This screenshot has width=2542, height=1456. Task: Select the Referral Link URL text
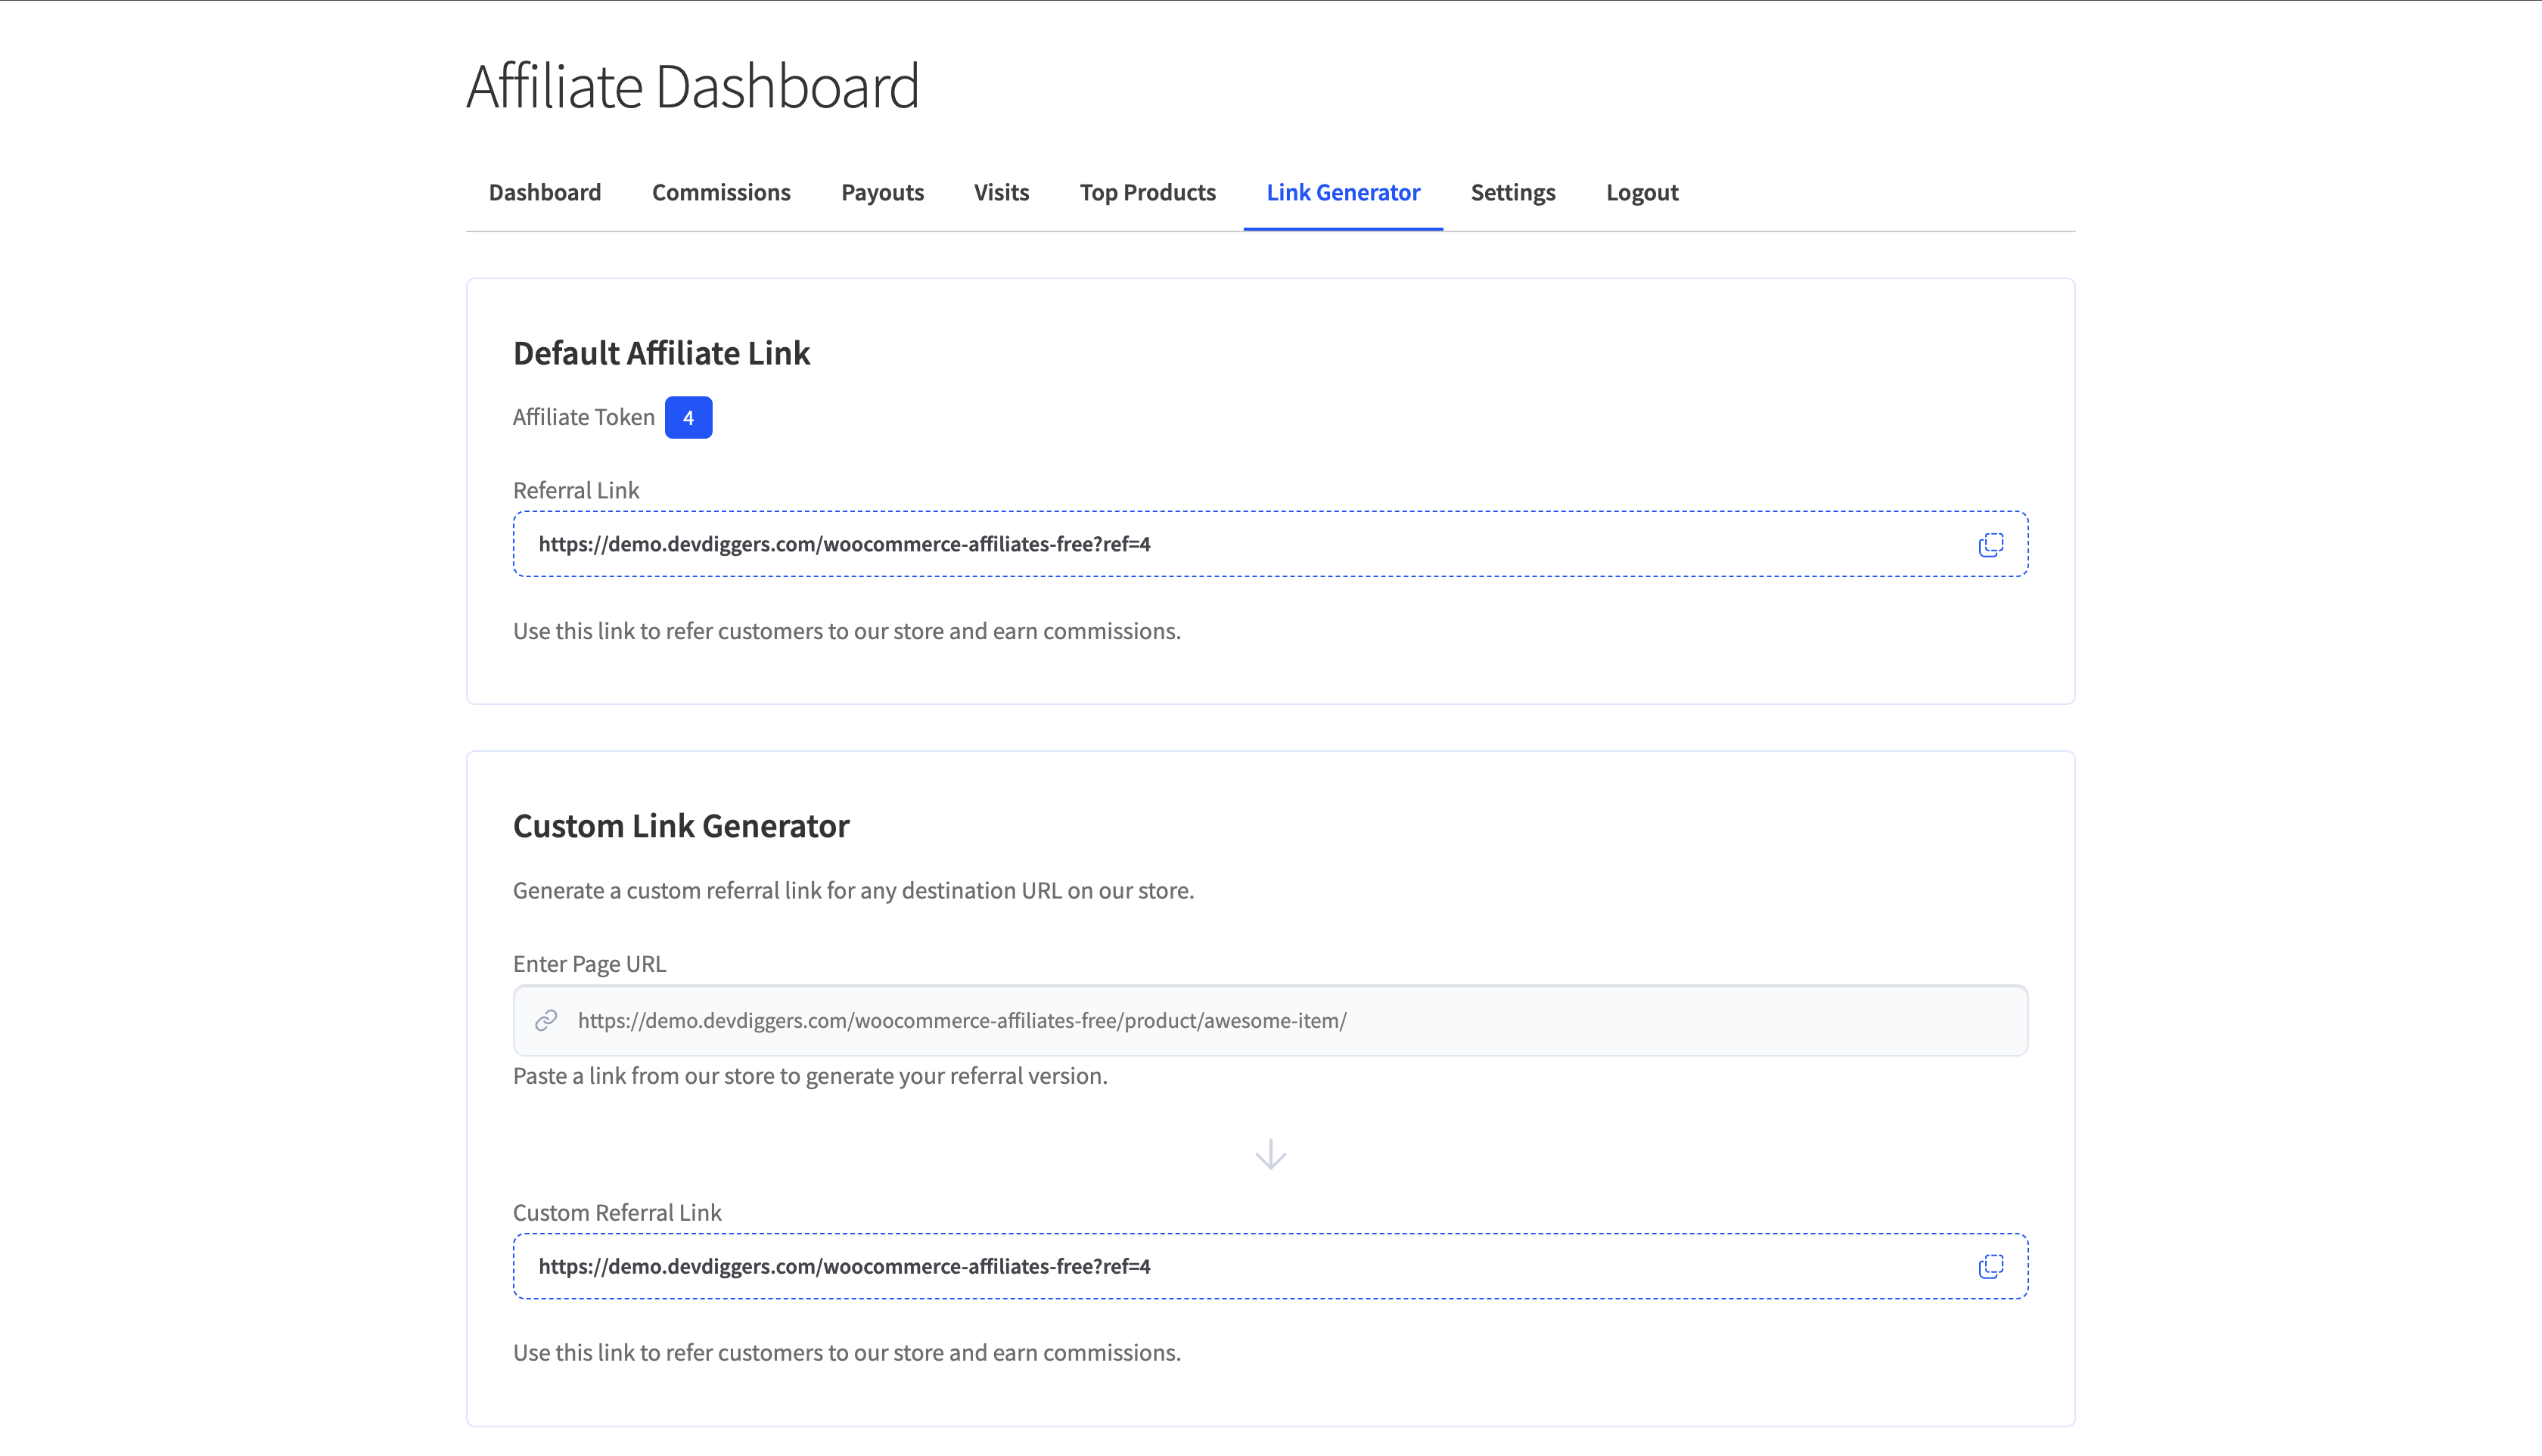tap(844, 544)
